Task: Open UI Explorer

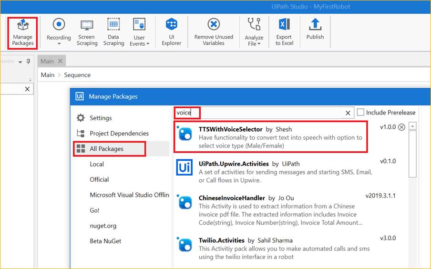Action: click(172, 33)
